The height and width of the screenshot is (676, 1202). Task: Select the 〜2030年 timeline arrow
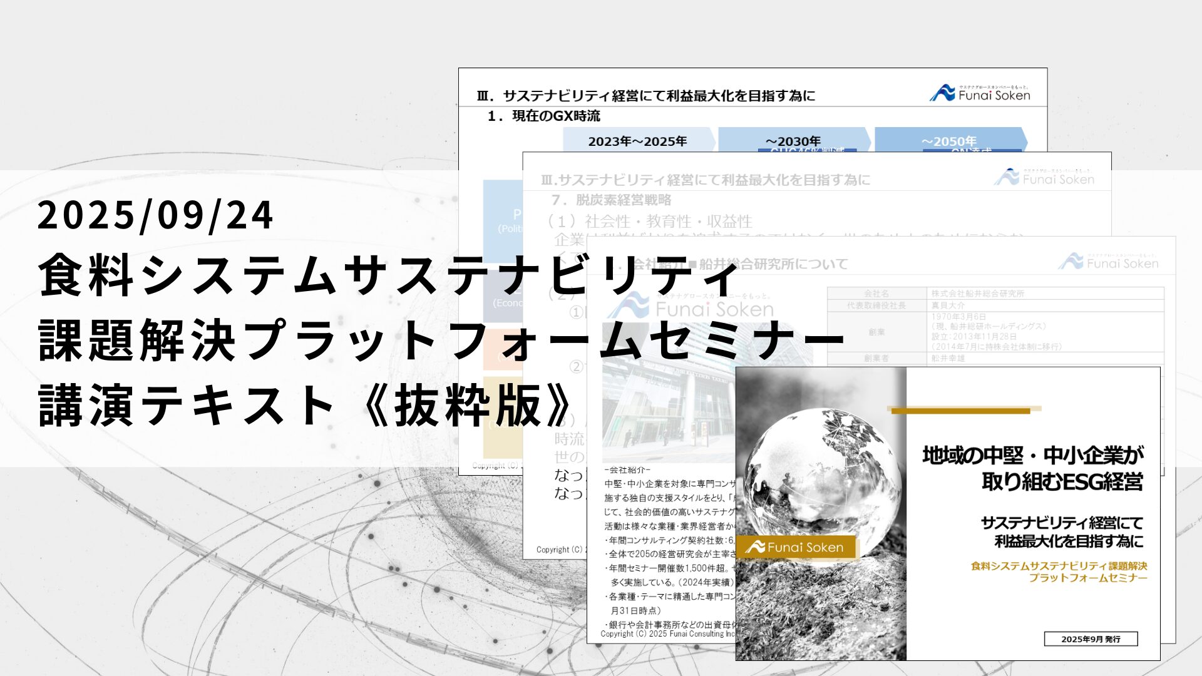[x=793, y=141]
